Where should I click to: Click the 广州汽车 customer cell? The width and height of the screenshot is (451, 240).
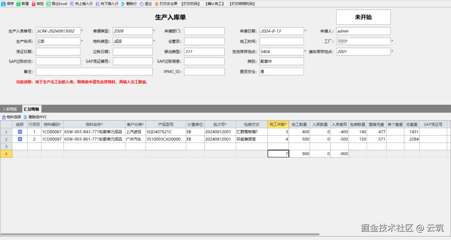[135, 139]
